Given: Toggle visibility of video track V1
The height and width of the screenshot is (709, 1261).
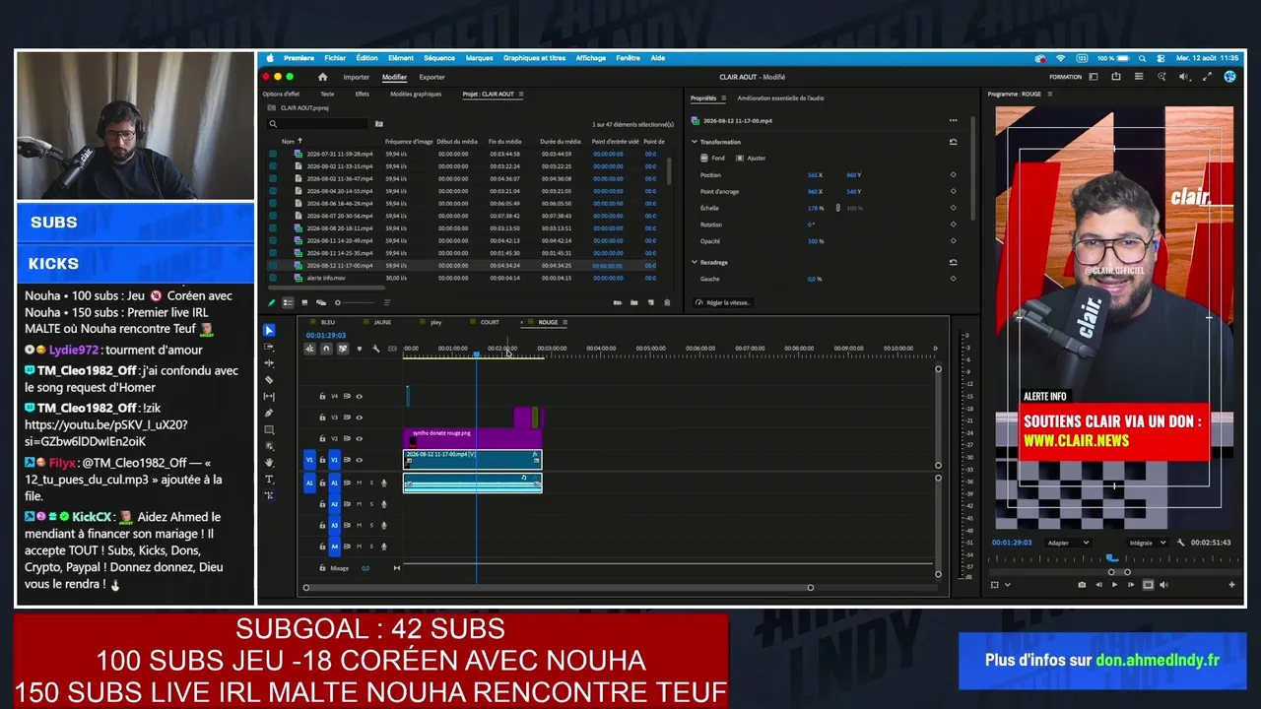Looking at the screenshot, I should coord(359,460).
